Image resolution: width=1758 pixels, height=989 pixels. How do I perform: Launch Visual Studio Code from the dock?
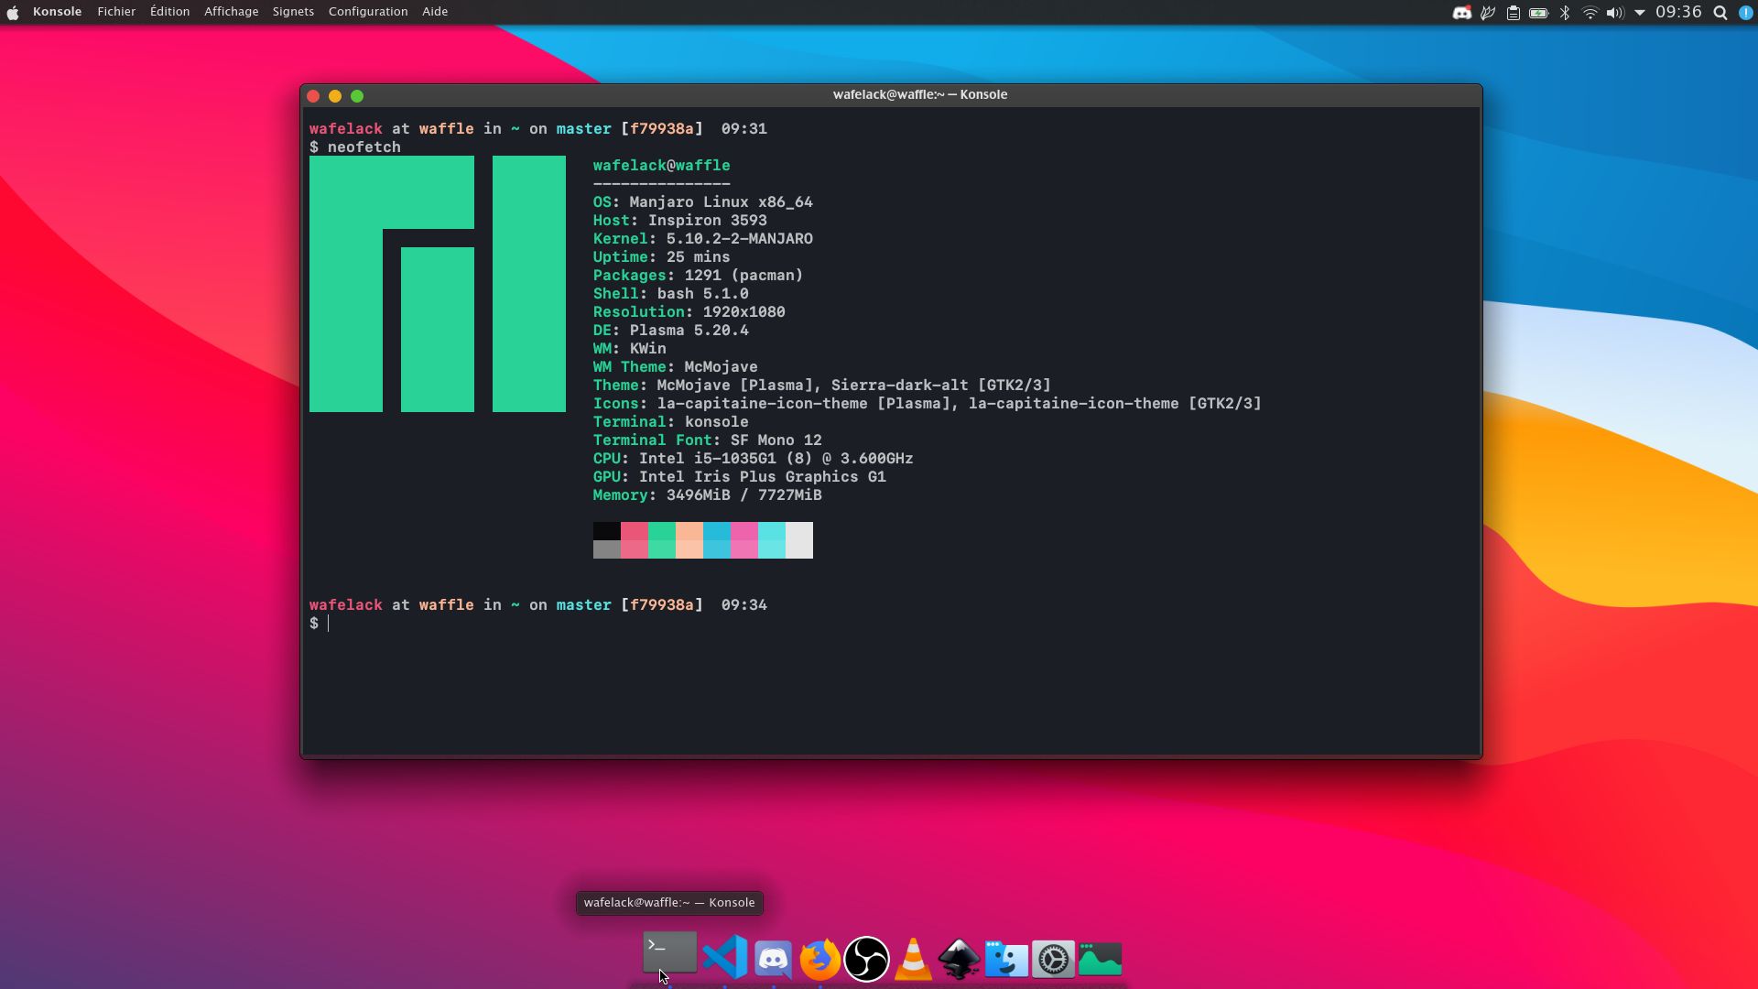click(725, 959)
